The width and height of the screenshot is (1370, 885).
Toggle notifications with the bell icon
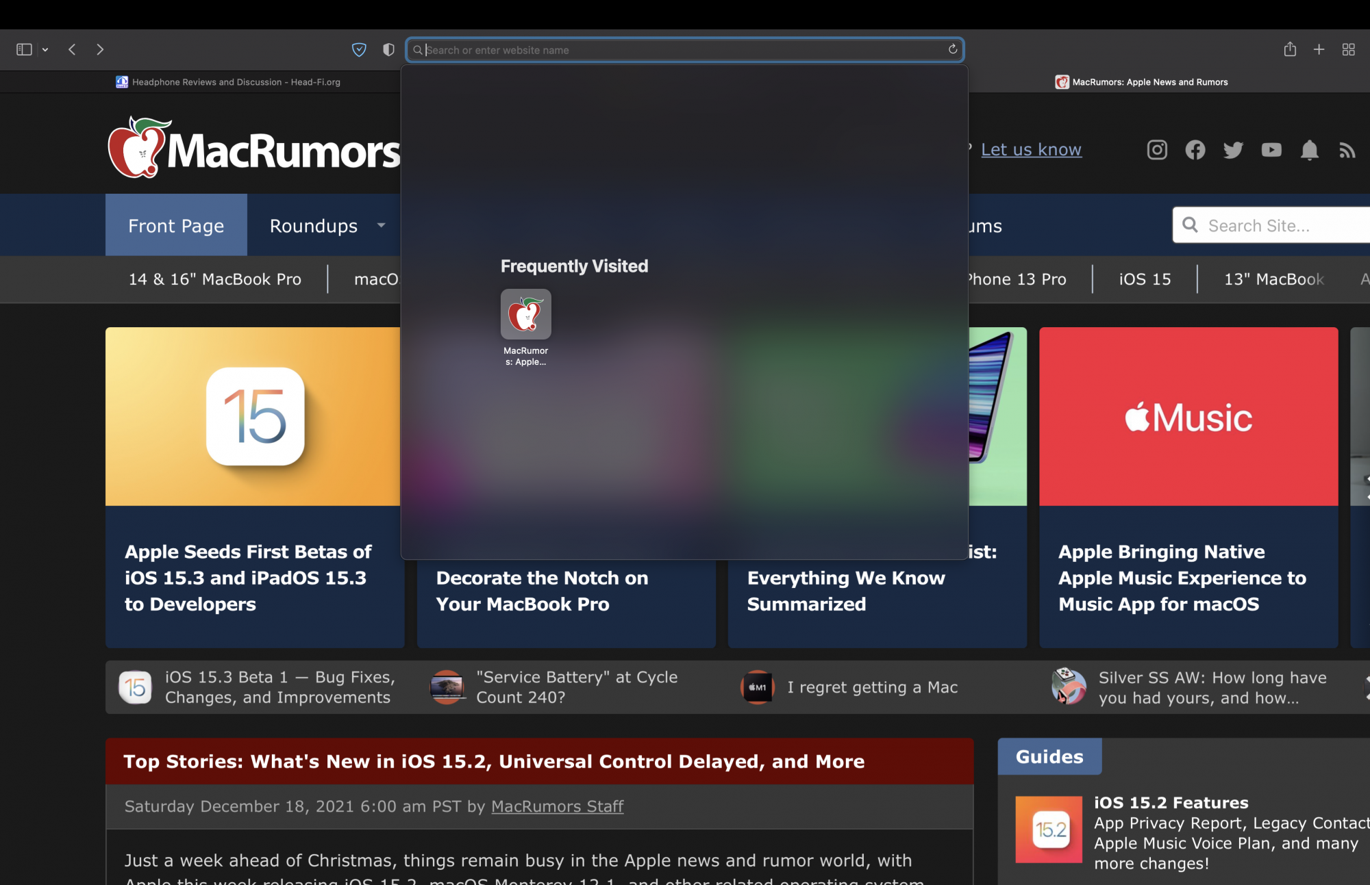click(1309, 150)
